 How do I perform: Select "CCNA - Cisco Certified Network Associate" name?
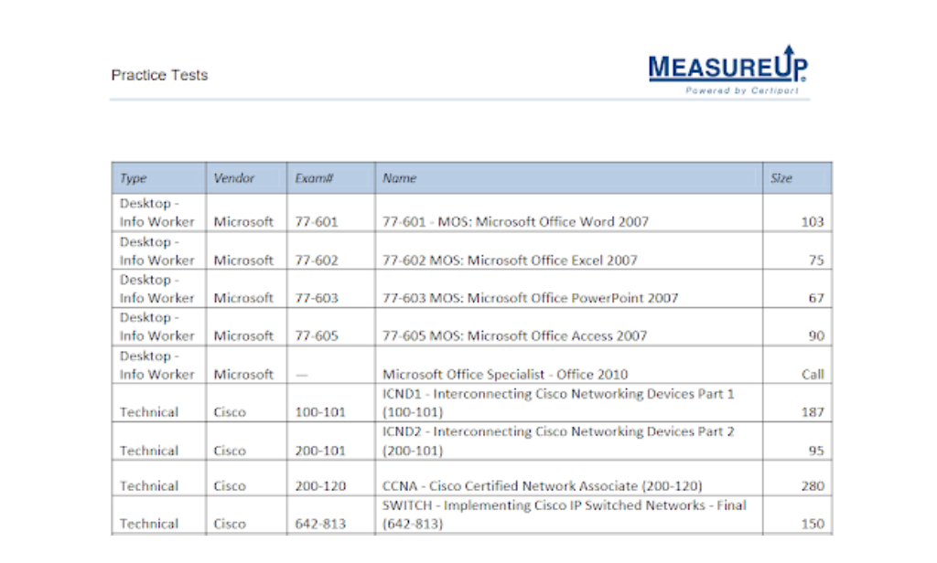point(543,486)
